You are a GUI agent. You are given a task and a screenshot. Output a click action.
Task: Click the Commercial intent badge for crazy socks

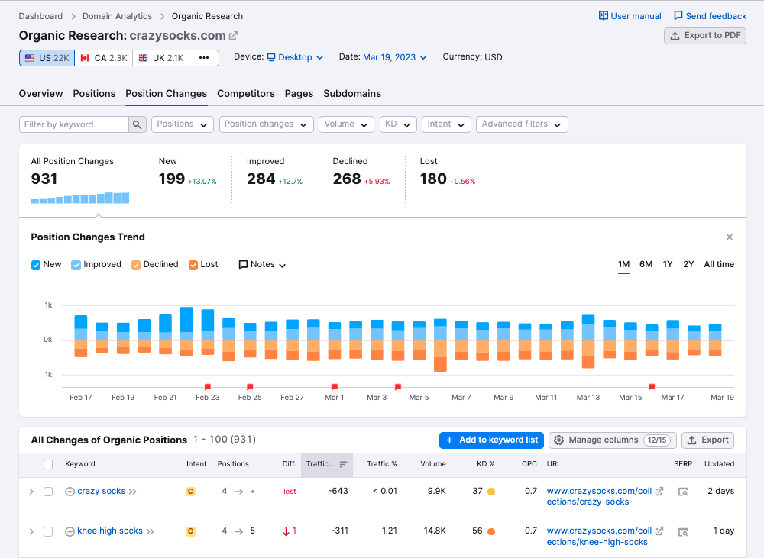190,492
